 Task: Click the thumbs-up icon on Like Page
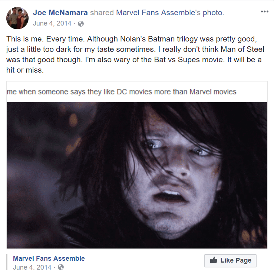click(213, 260)
